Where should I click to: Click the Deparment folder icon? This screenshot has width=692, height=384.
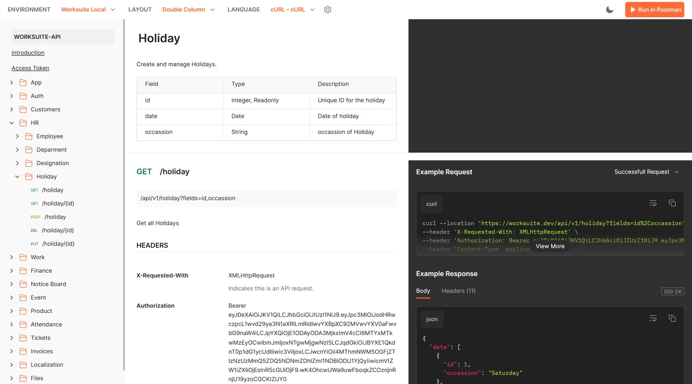[29, 150]
